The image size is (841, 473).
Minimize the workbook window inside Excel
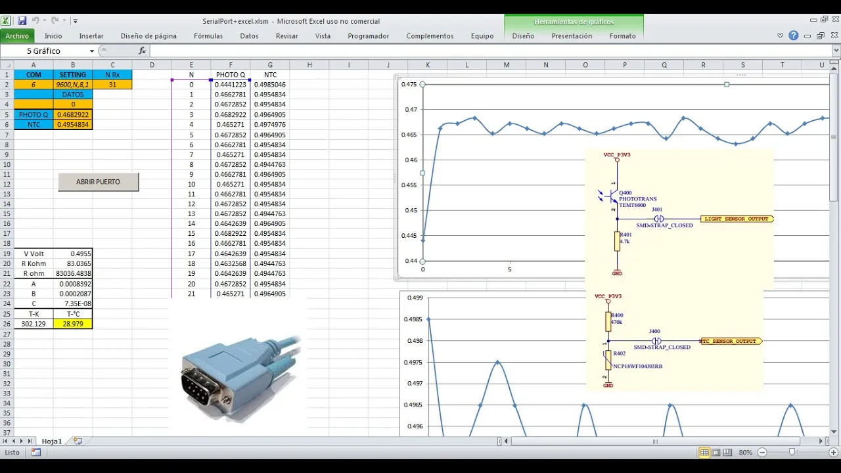[809, 36]
